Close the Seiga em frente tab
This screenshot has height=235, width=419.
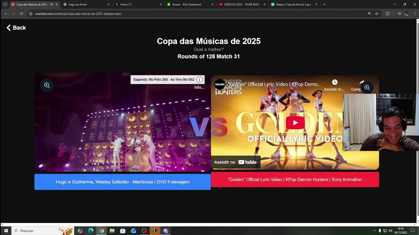[109, 5]
